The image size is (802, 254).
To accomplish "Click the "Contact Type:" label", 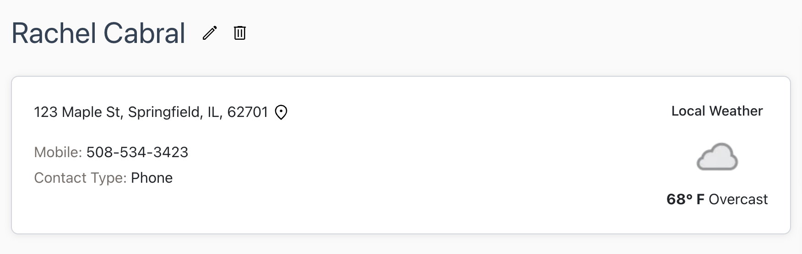I will 80,178.
